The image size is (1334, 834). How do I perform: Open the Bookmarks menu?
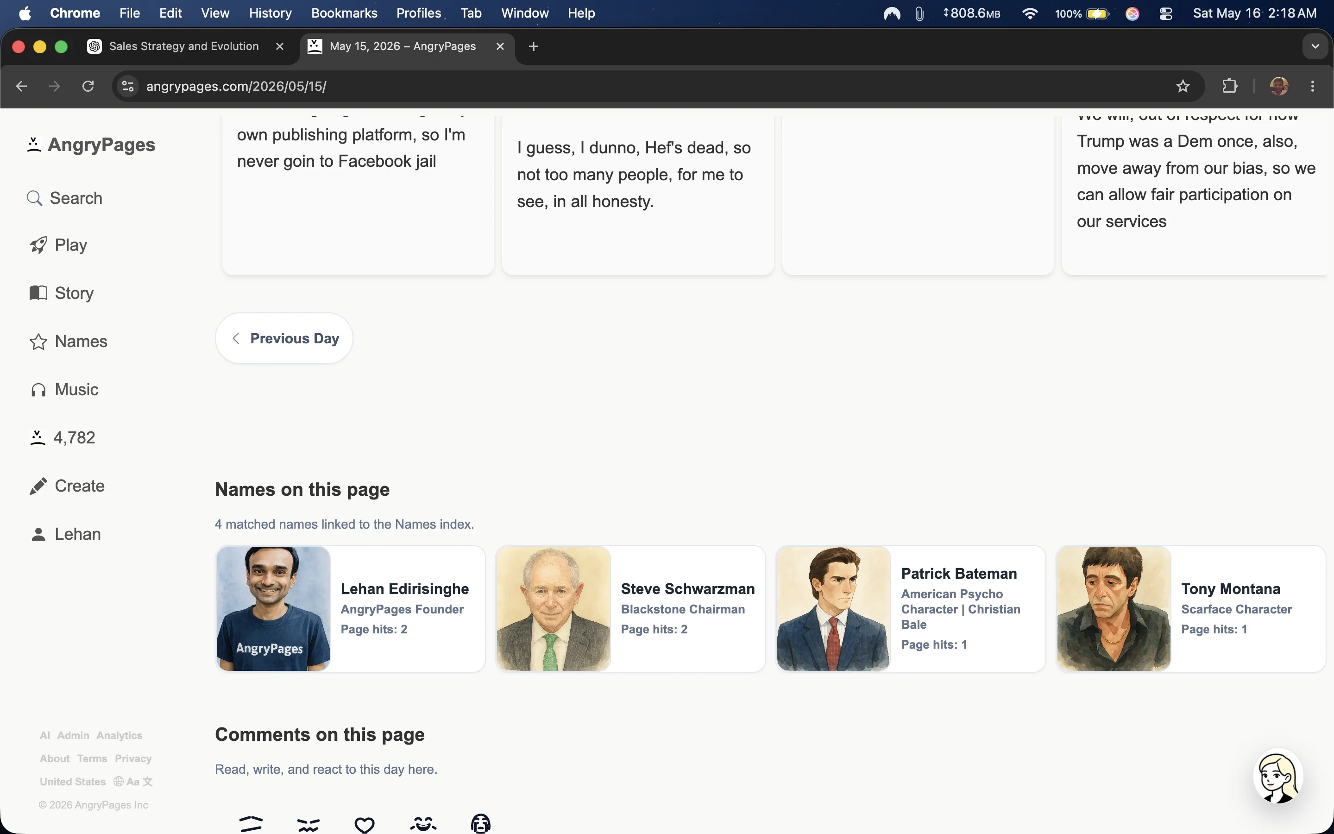click(344, 13)
